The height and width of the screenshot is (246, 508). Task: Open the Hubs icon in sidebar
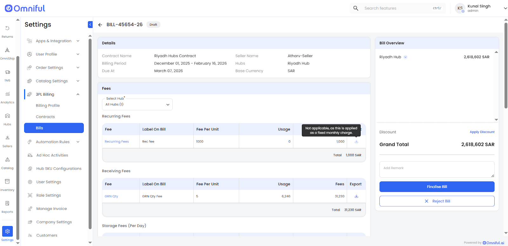pos(7,118)
